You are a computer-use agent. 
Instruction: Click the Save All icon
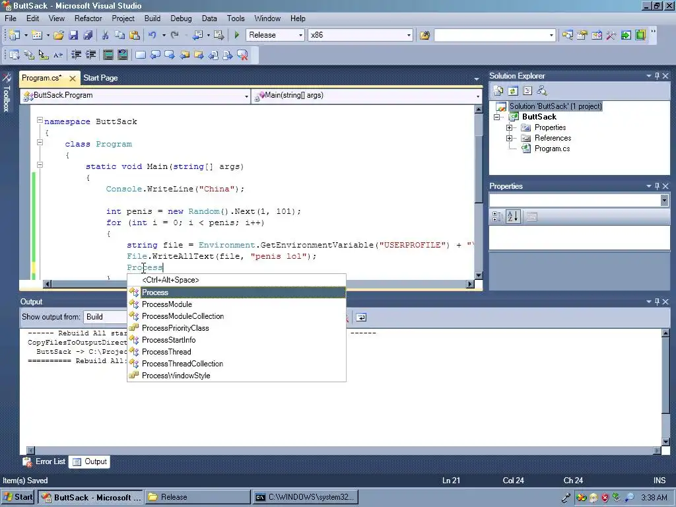coord(88,35)
